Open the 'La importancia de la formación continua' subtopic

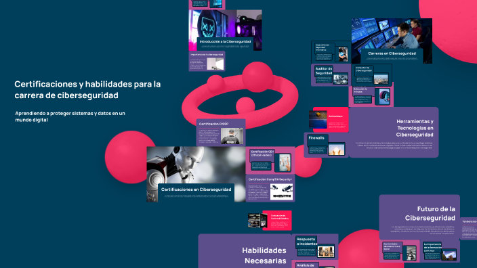tap(440, 251)
